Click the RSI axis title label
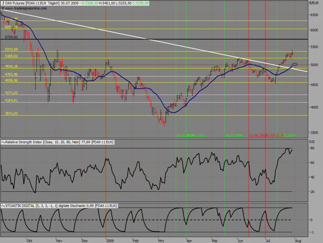This screenshot has height=243, width=323. click(312, 142)
